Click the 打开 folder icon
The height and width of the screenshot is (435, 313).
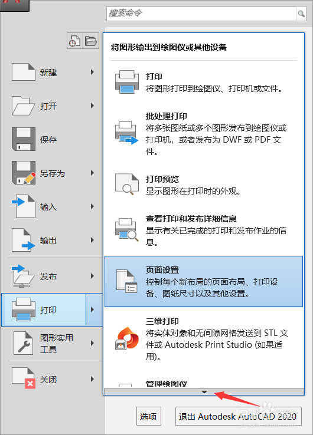[x=24, y=106]
